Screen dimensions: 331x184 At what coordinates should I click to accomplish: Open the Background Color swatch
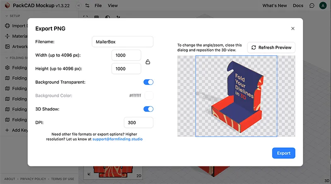tap(149, 96)
